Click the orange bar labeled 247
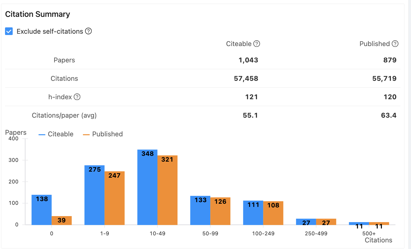 click(x=114, y=198)
